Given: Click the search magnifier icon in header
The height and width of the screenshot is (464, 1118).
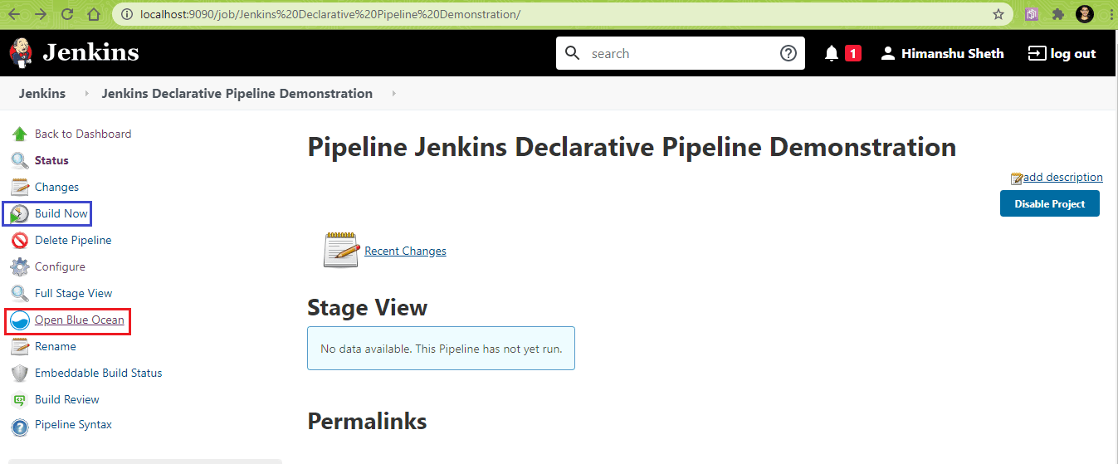Looking at the screenshot, I should tap(573, 53).
